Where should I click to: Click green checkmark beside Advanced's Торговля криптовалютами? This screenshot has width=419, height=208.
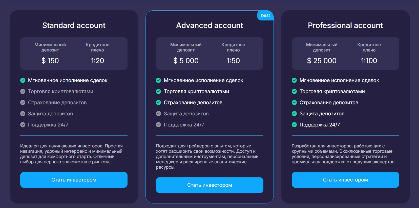pos(158,91)
